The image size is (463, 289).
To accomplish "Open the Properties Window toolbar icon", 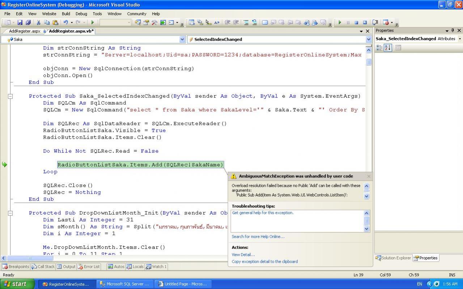I will coord(146,22).
